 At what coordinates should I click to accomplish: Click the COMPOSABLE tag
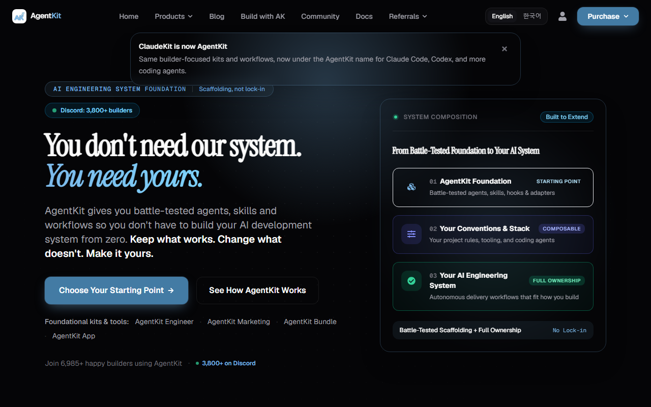[x=561, y=229]
